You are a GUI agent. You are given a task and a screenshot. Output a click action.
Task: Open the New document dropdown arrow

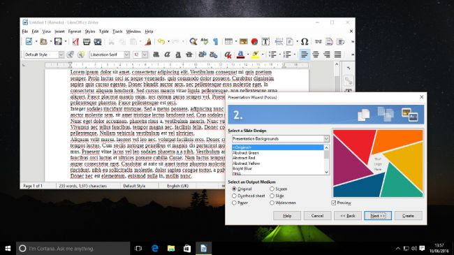36,42
